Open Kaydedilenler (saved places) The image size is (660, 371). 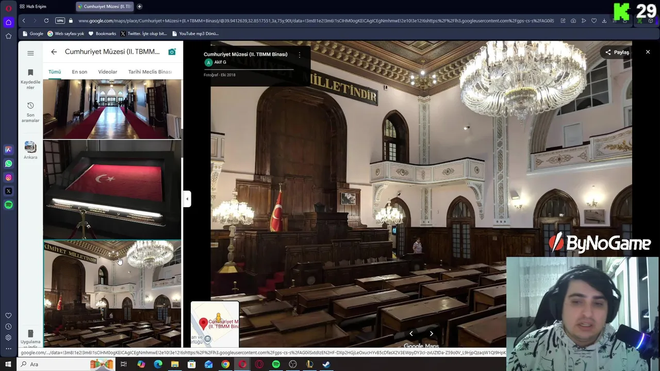[30, 79]
